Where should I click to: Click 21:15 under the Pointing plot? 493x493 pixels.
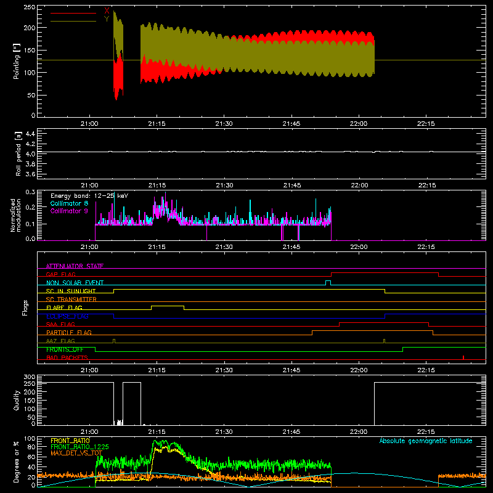point(157,124)
